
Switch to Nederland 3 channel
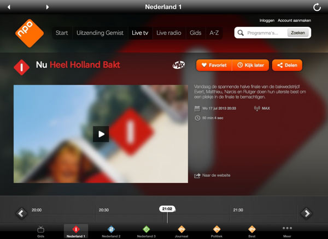(146, 232)
